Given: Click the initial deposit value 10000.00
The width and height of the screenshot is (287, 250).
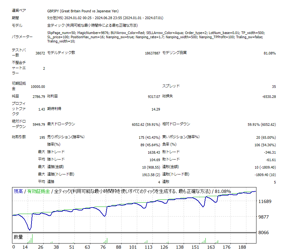Looking at the screenshot, I should click(x=38, y=87).
